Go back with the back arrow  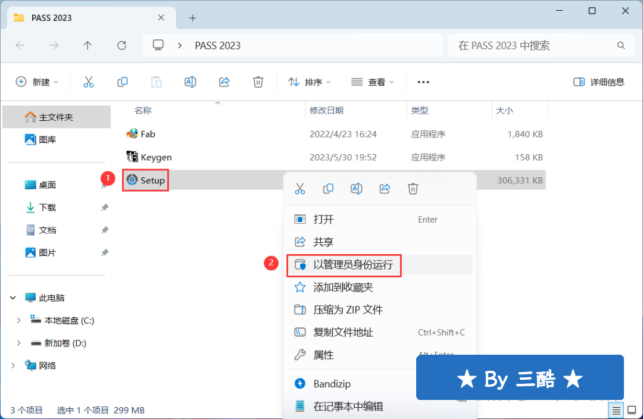[20, 45]
